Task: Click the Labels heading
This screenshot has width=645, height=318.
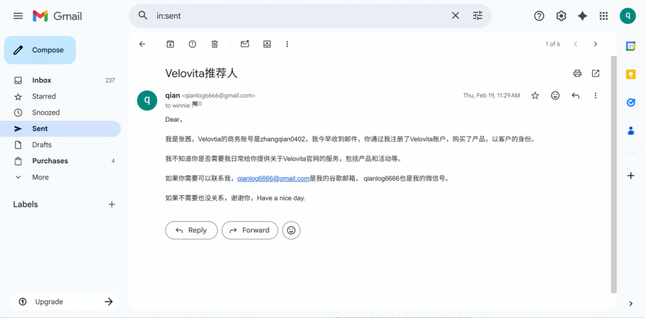Action: point(25,205)
